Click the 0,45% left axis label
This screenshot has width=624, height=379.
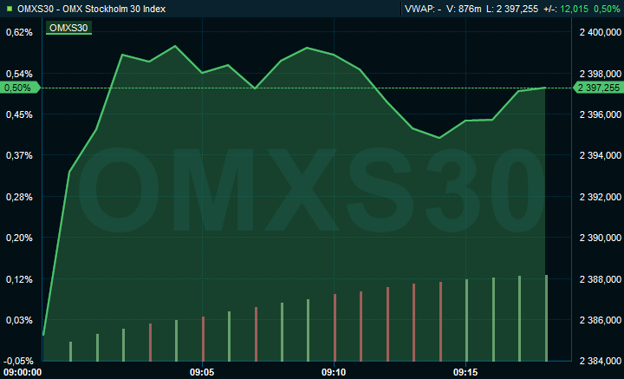(19, 114)
